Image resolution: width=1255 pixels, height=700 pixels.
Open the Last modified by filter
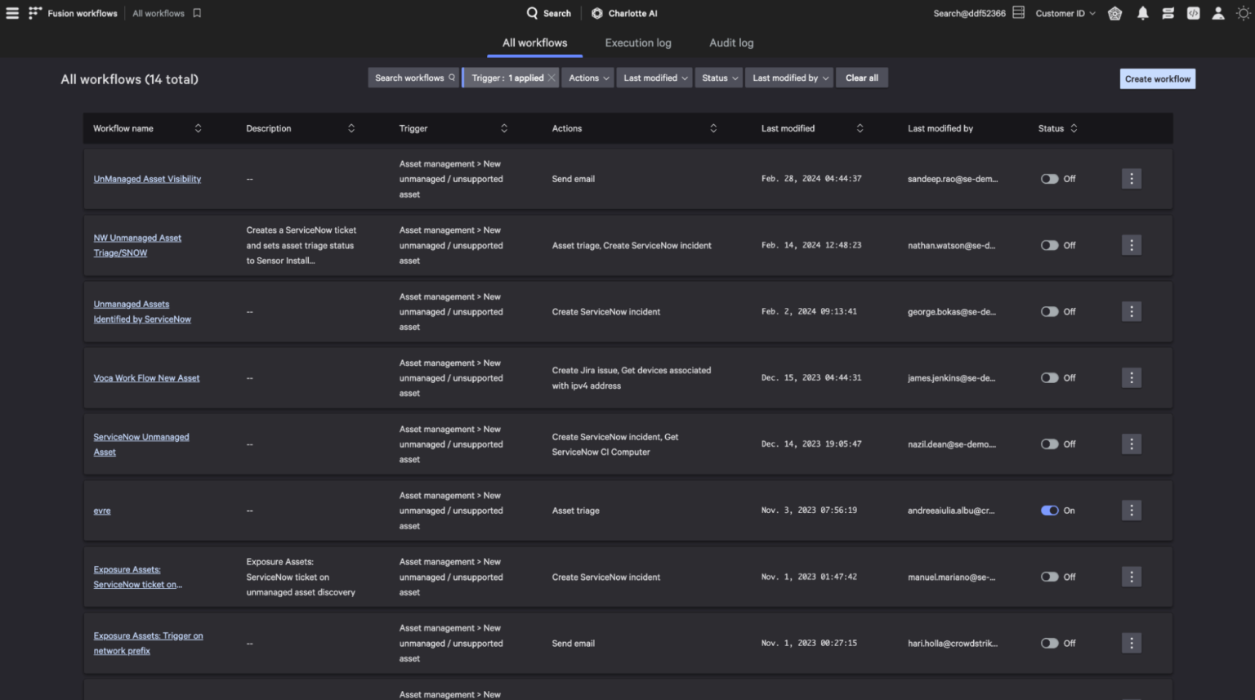point(788,77)
